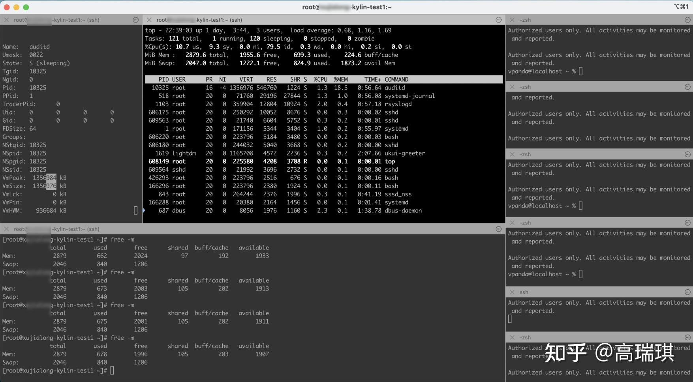The width and height of the screenshot is (693, 382).
Task: Open the options menu of the auditd status pane
Action: (x=135, y=20)
